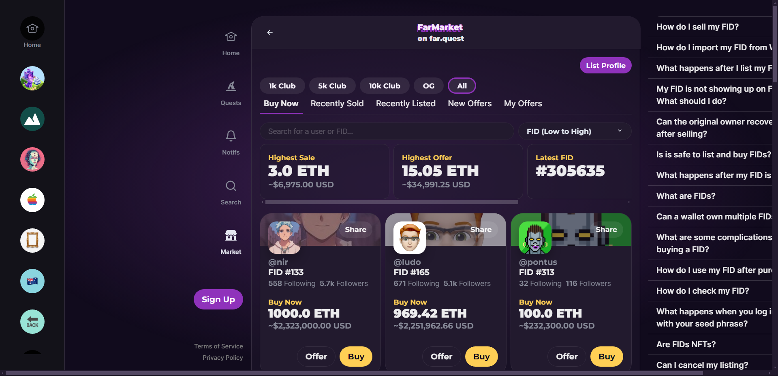Toggle the All filter chip
This screenshot has width=778, height=376.
[462, 86]
